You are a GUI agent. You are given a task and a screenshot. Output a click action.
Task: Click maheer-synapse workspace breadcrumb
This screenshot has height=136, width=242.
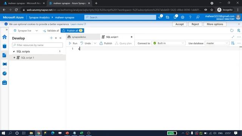click(x=65, y=17)
